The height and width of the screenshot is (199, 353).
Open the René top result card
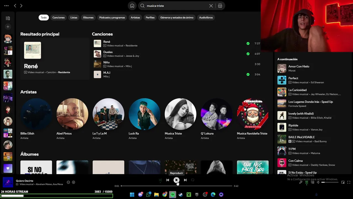tap(55, 59)
